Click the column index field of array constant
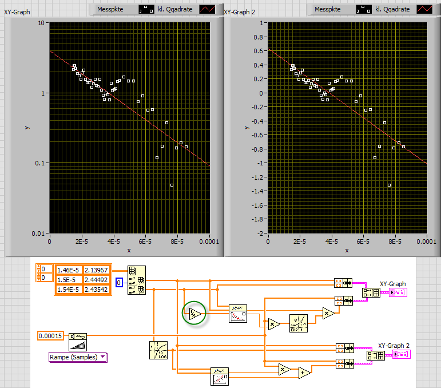This screenshot has height=388, width=441. tap(47, 278)
